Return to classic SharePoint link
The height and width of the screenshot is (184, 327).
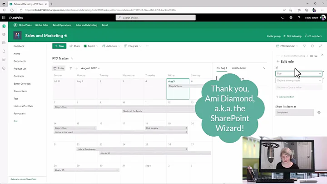(x=23, y=179)
